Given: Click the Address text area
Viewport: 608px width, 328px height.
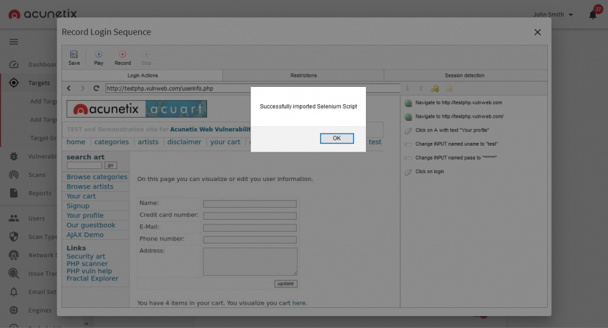Looking at the screenshot, I should click(250, 262).
